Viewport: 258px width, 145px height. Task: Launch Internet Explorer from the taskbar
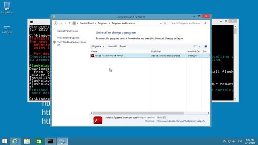(x=15, y=141)
